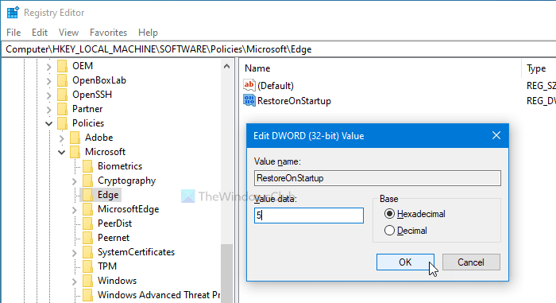This screenshot has height=303, width=556.
Task: Expand the Partner key
Action: point(49,110)
